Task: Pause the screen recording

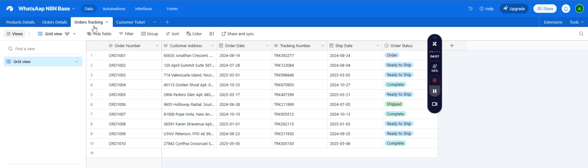Action: pos(434,91)
